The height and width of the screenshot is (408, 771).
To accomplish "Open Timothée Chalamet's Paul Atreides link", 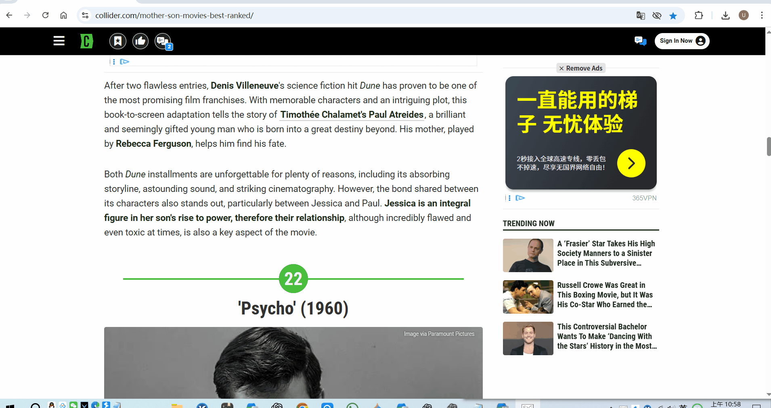I will click(352, 115).
